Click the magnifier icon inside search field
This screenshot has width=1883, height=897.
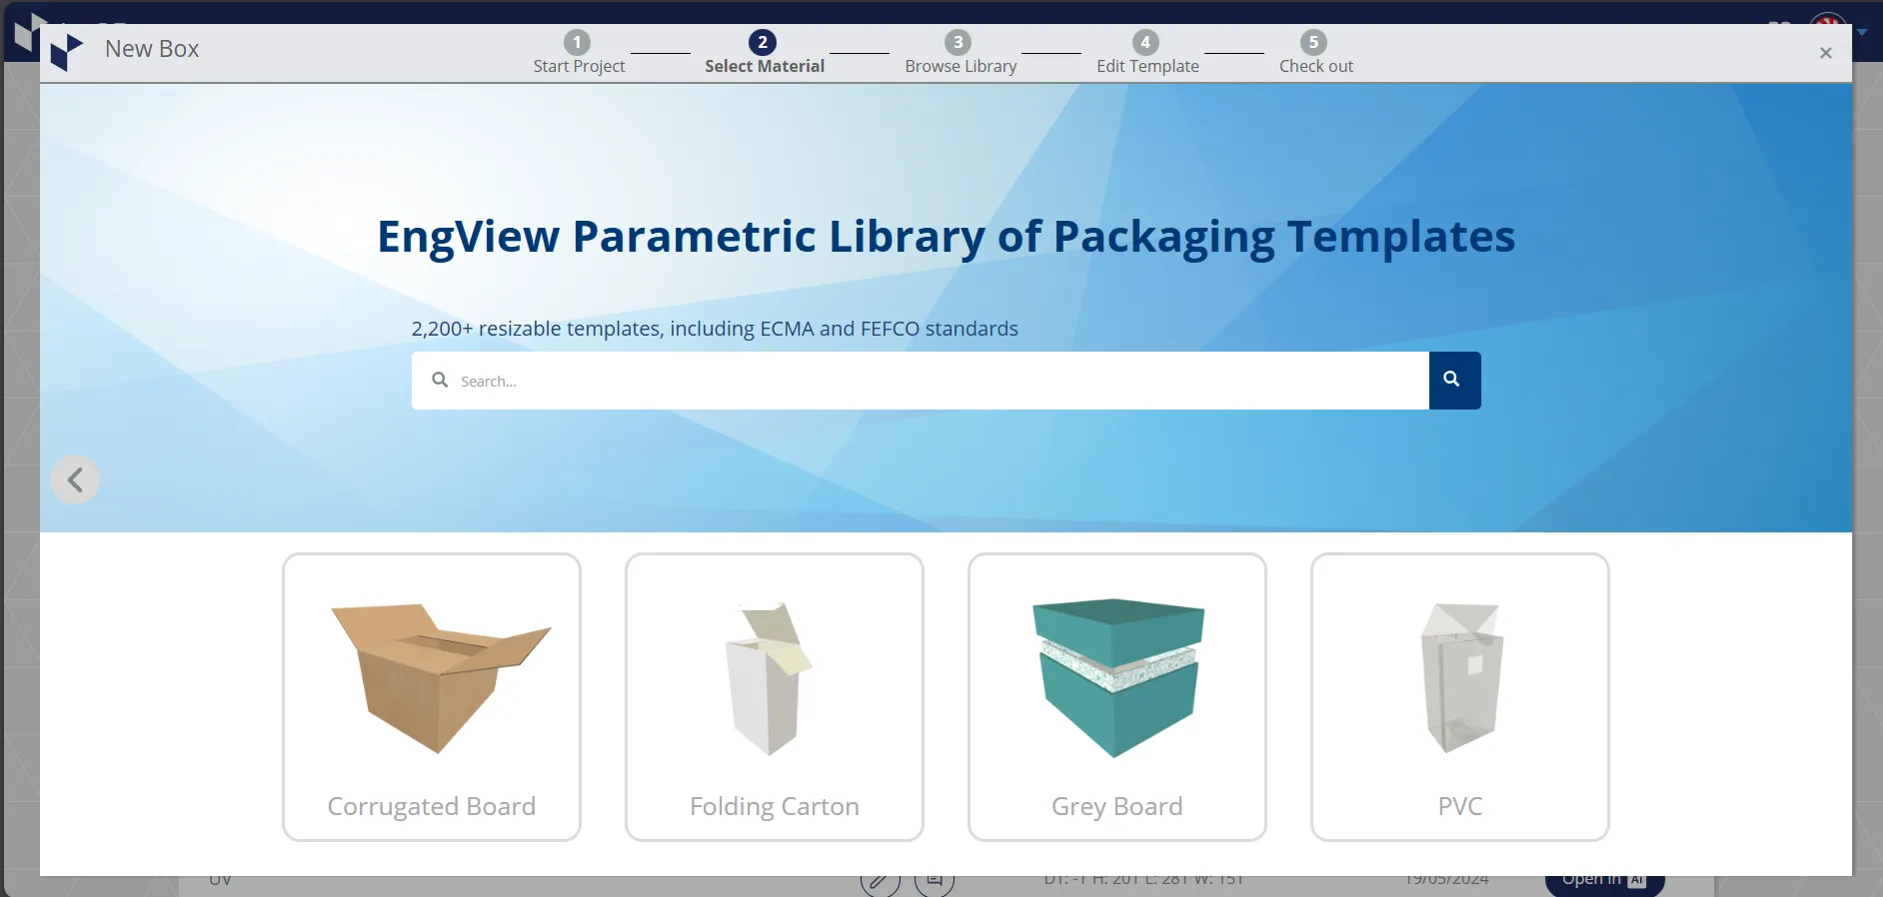(x=440, y=380)
